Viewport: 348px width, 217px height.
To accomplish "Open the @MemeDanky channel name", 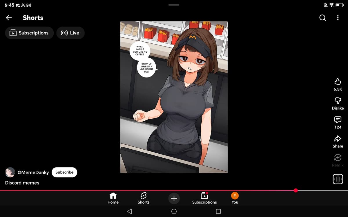I will (33, 172).
